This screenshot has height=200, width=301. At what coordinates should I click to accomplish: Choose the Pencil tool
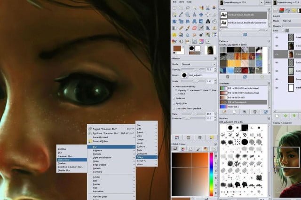[181, 28]
